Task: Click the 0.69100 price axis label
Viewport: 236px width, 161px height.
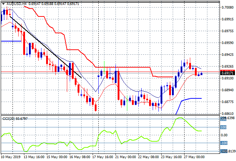Action: pos(227,78)
